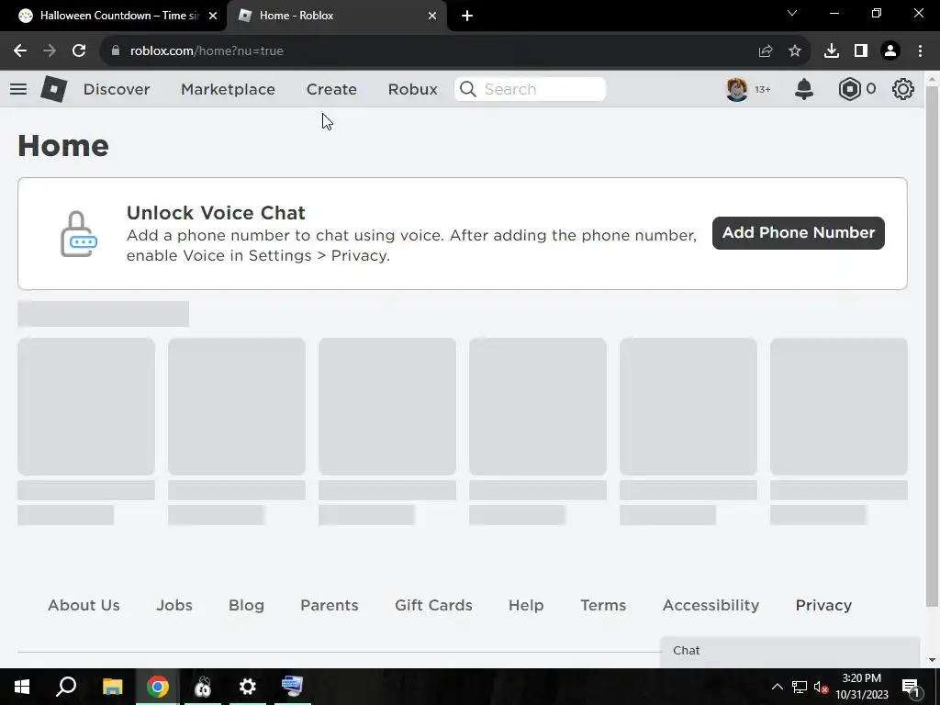Screen dimensions: 940x705
Task: Bookmark this page with star icon
Action: click(x=795, y=51)
